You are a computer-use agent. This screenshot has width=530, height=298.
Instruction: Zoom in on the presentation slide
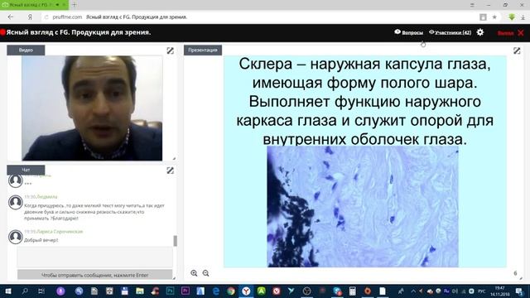[194, 273]
